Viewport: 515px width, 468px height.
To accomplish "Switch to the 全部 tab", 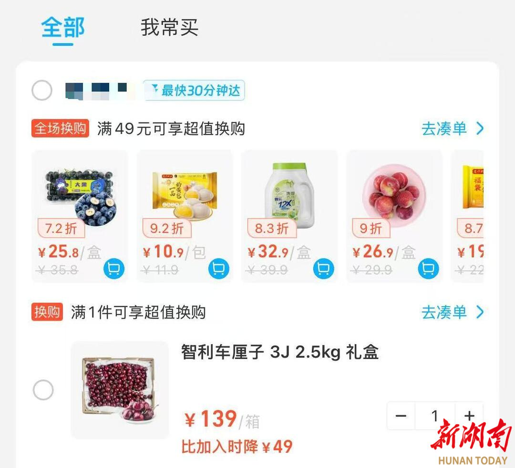I will click(x=63, y=27).
